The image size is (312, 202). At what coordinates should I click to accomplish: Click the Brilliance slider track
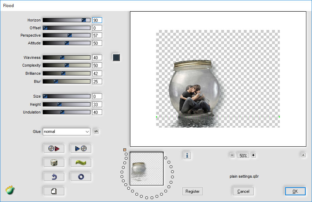click(x=66, y=73)
